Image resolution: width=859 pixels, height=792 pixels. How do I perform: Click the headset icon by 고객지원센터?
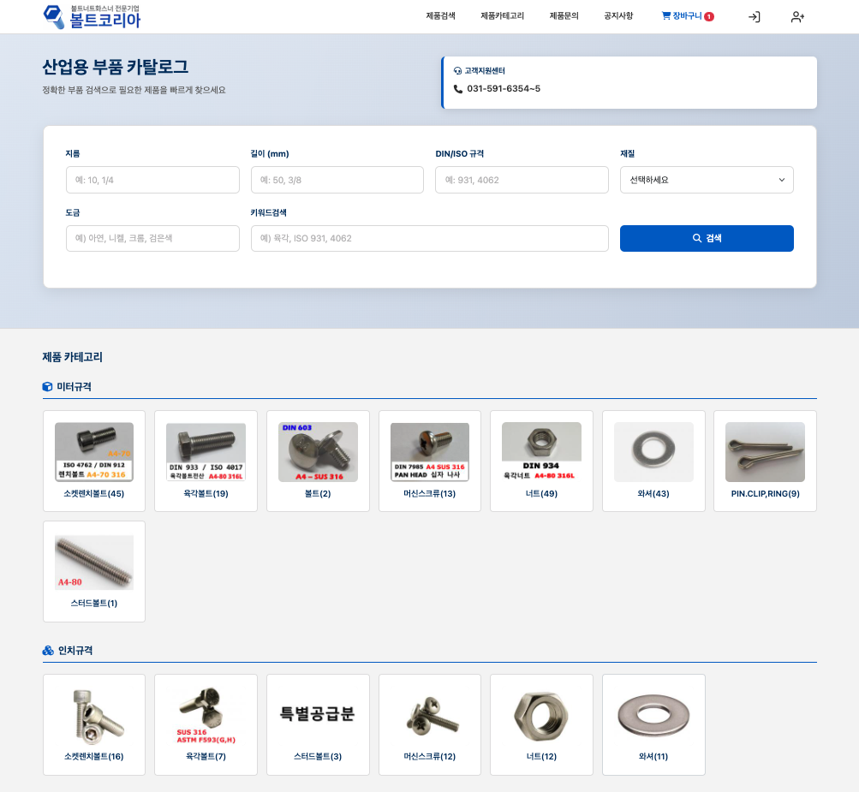click(x=457, y=71)
